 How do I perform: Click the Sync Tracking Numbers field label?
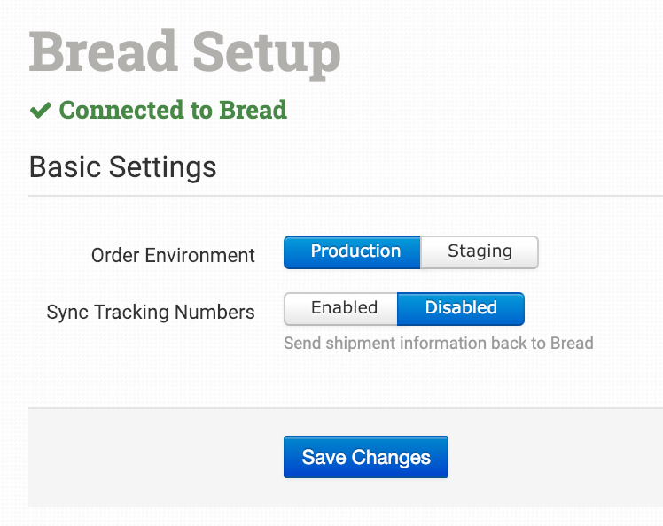pyautogui.click(x=151, y=313)
